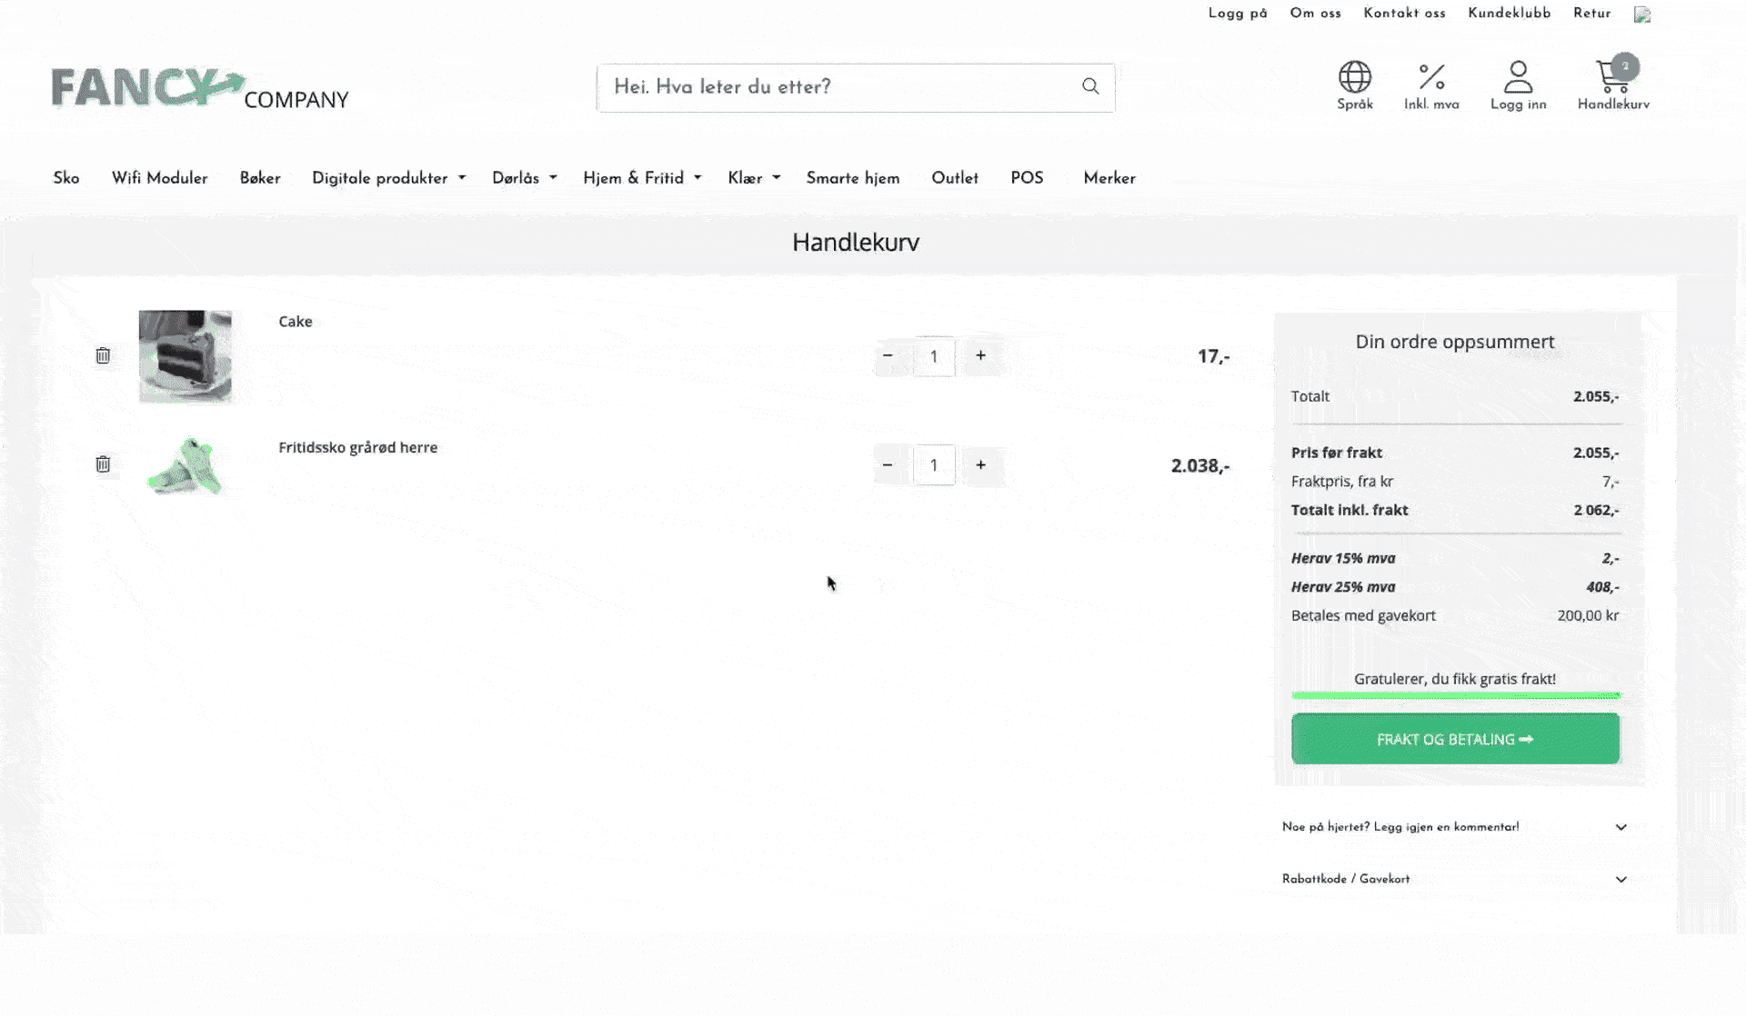The image size is (1746, 1016).
Task: Click the 'Totalt inkl. frakt' label
Action: [1350, 510]
